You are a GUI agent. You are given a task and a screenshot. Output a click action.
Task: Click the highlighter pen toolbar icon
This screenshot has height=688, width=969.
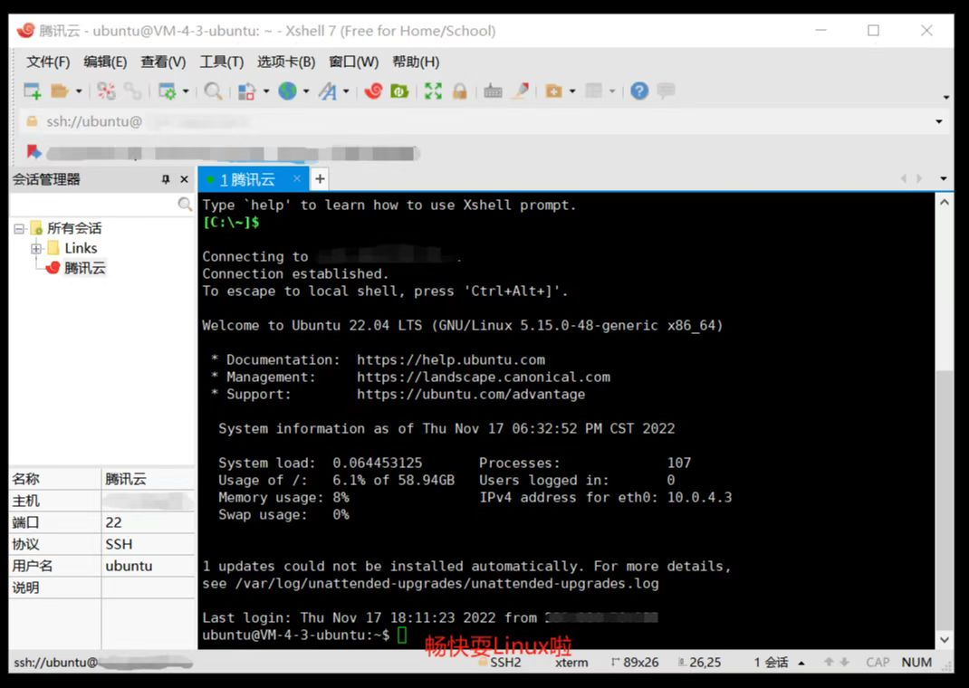tap(521, 91)
